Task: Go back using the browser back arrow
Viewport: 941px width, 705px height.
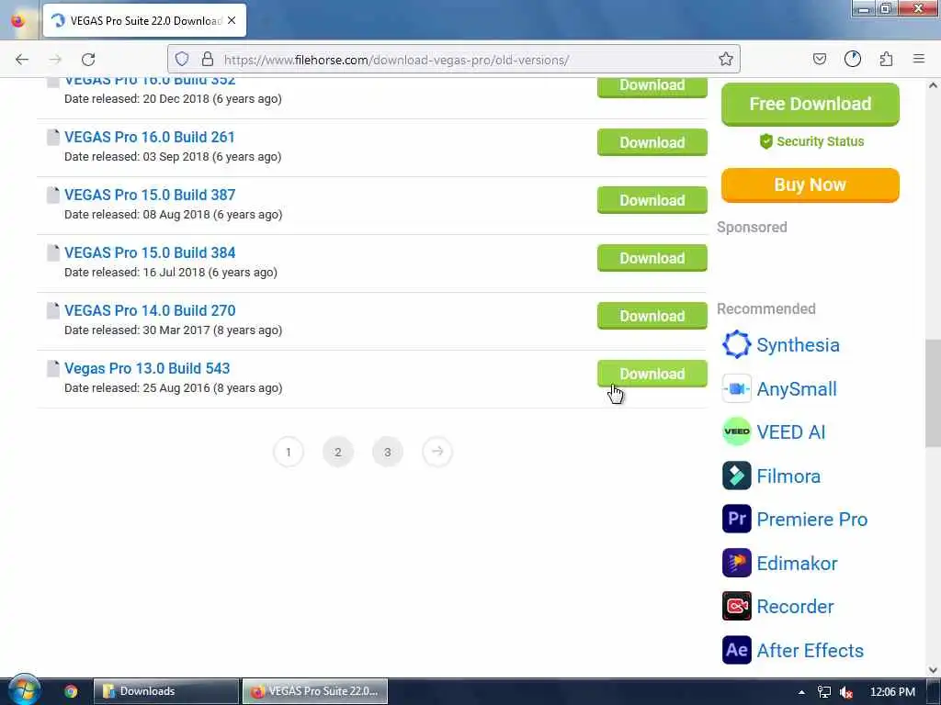Action: (22, 60)
